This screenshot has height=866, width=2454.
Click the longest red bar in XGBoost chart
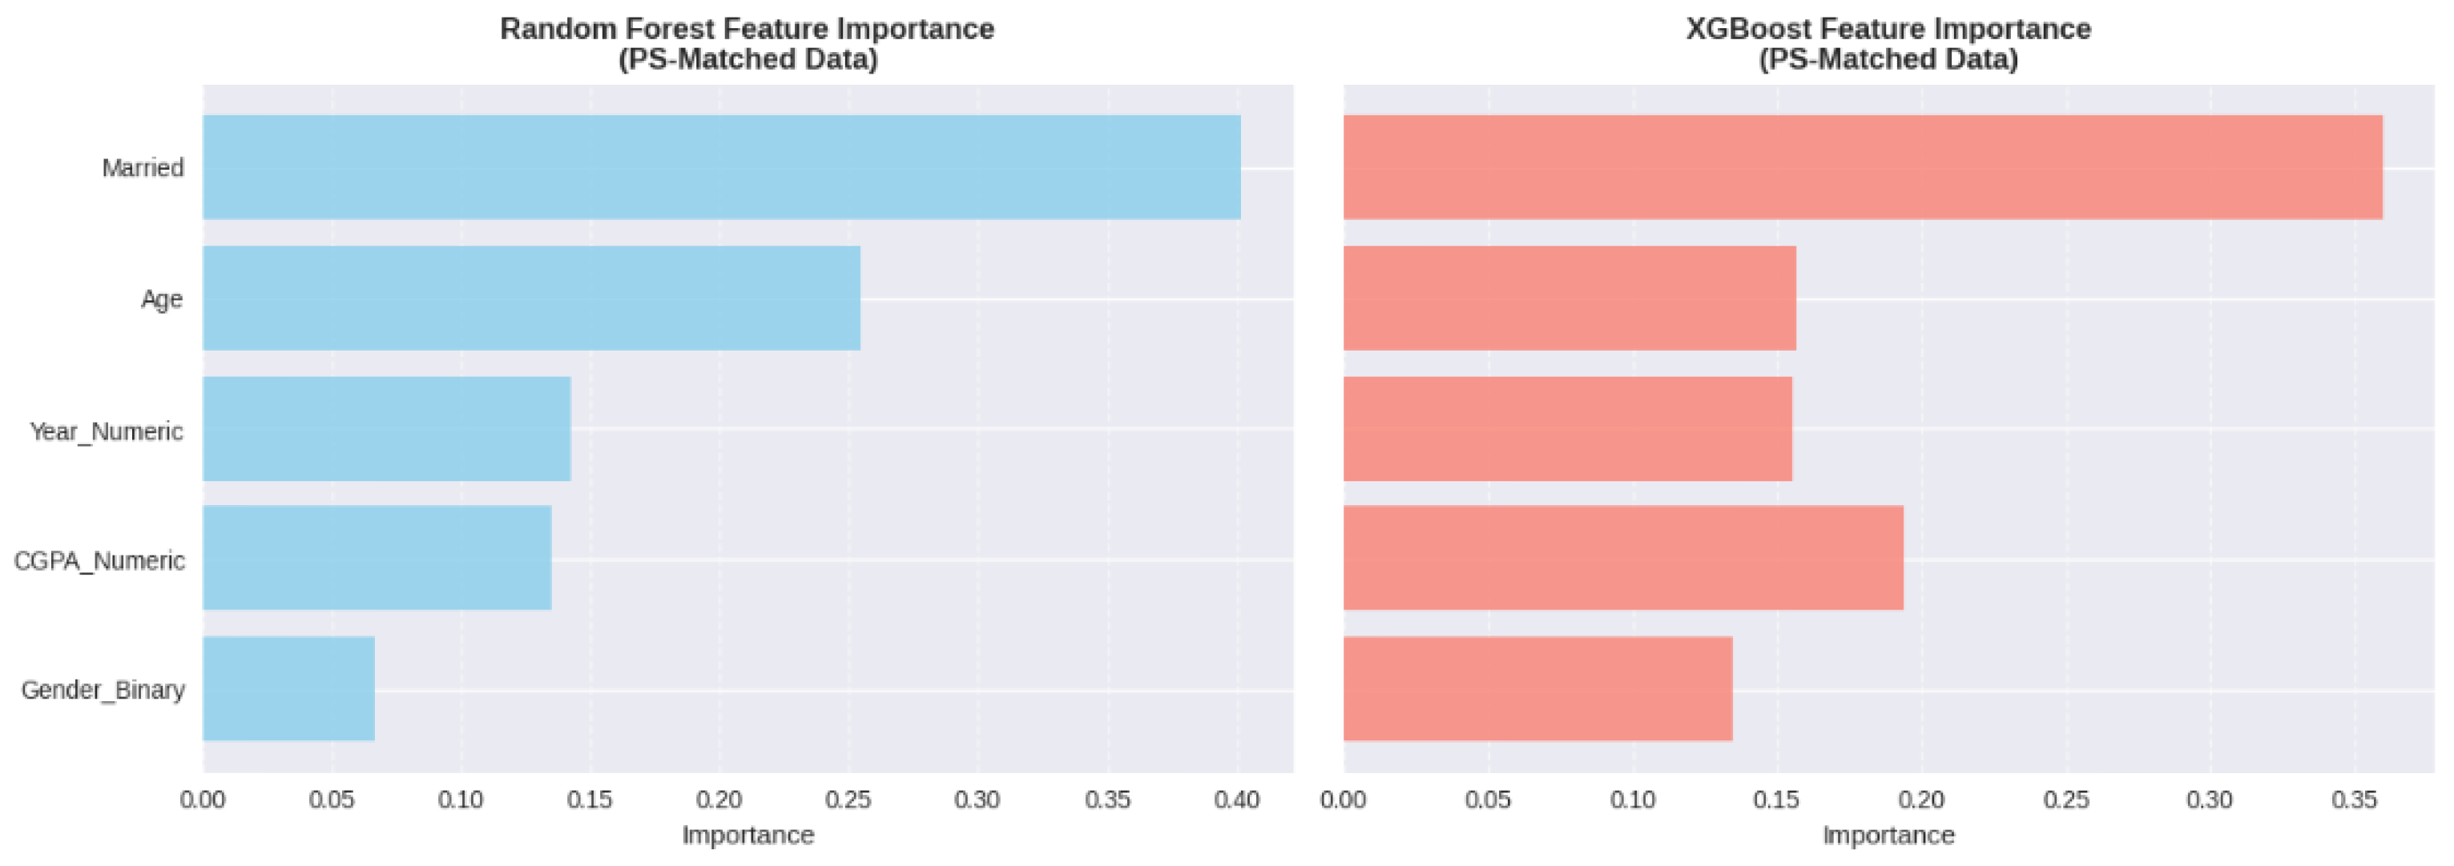[1861, 167]
